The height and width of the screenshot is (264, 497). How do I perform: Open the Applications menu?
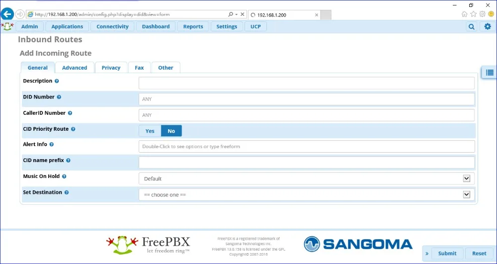pos(67,27)
